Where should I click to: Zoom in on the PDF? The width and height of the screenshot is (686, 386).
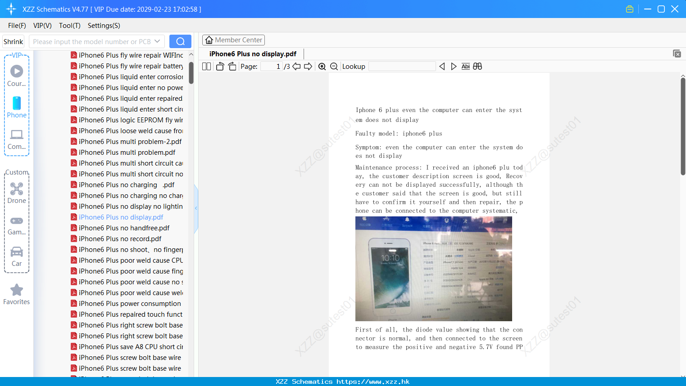(322, 67)
